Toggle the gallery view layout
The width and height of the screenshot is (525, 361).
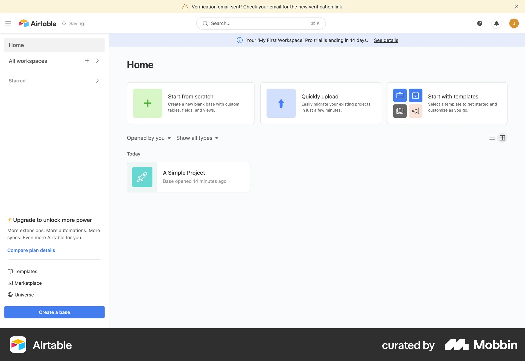click(x=502, y=138)
